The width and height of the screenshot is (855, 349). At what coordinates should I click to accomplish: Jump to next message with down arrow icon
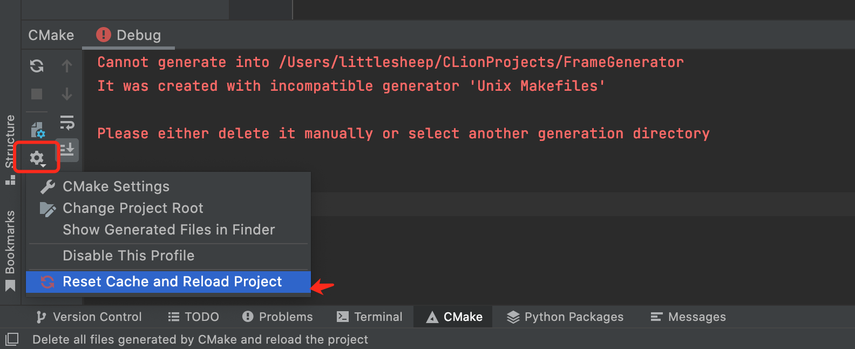pos(67,94)
